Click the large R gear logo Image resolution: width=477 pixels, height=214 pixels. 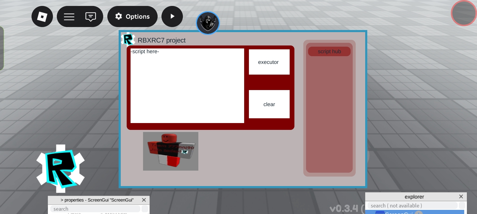coord(61,169)
